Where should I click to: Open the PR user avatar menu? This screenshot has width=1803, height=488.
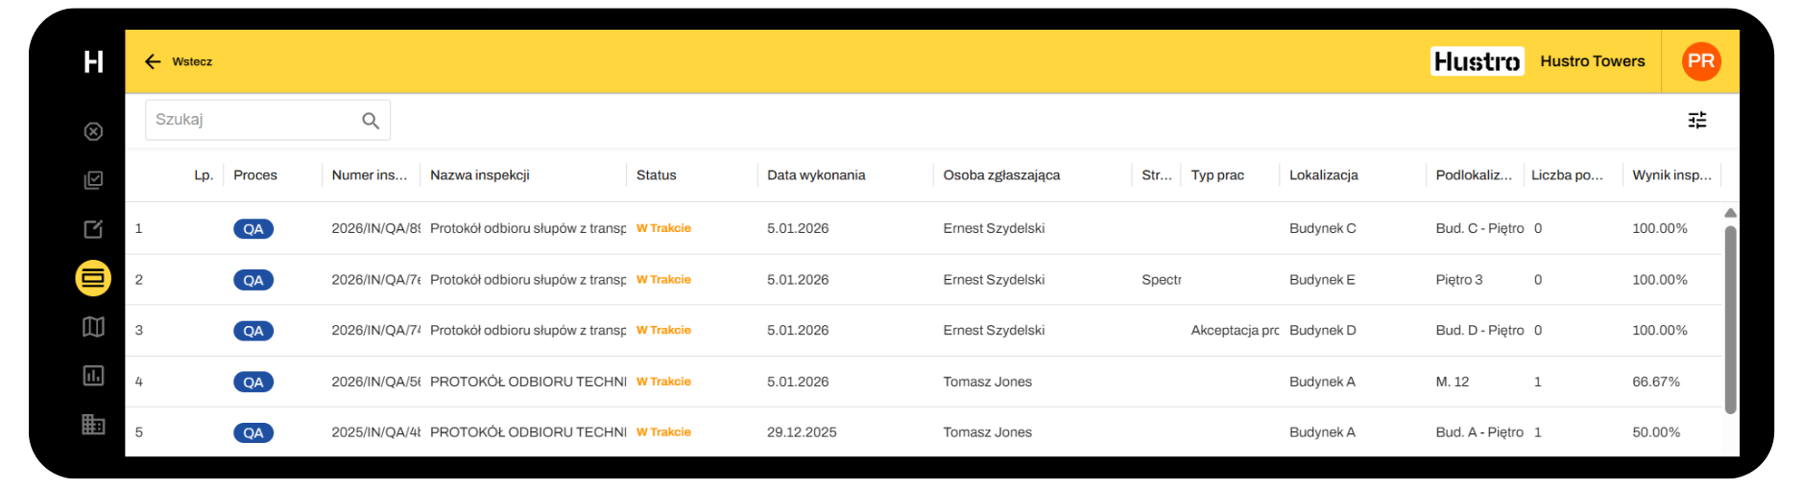pos(1700,61)
